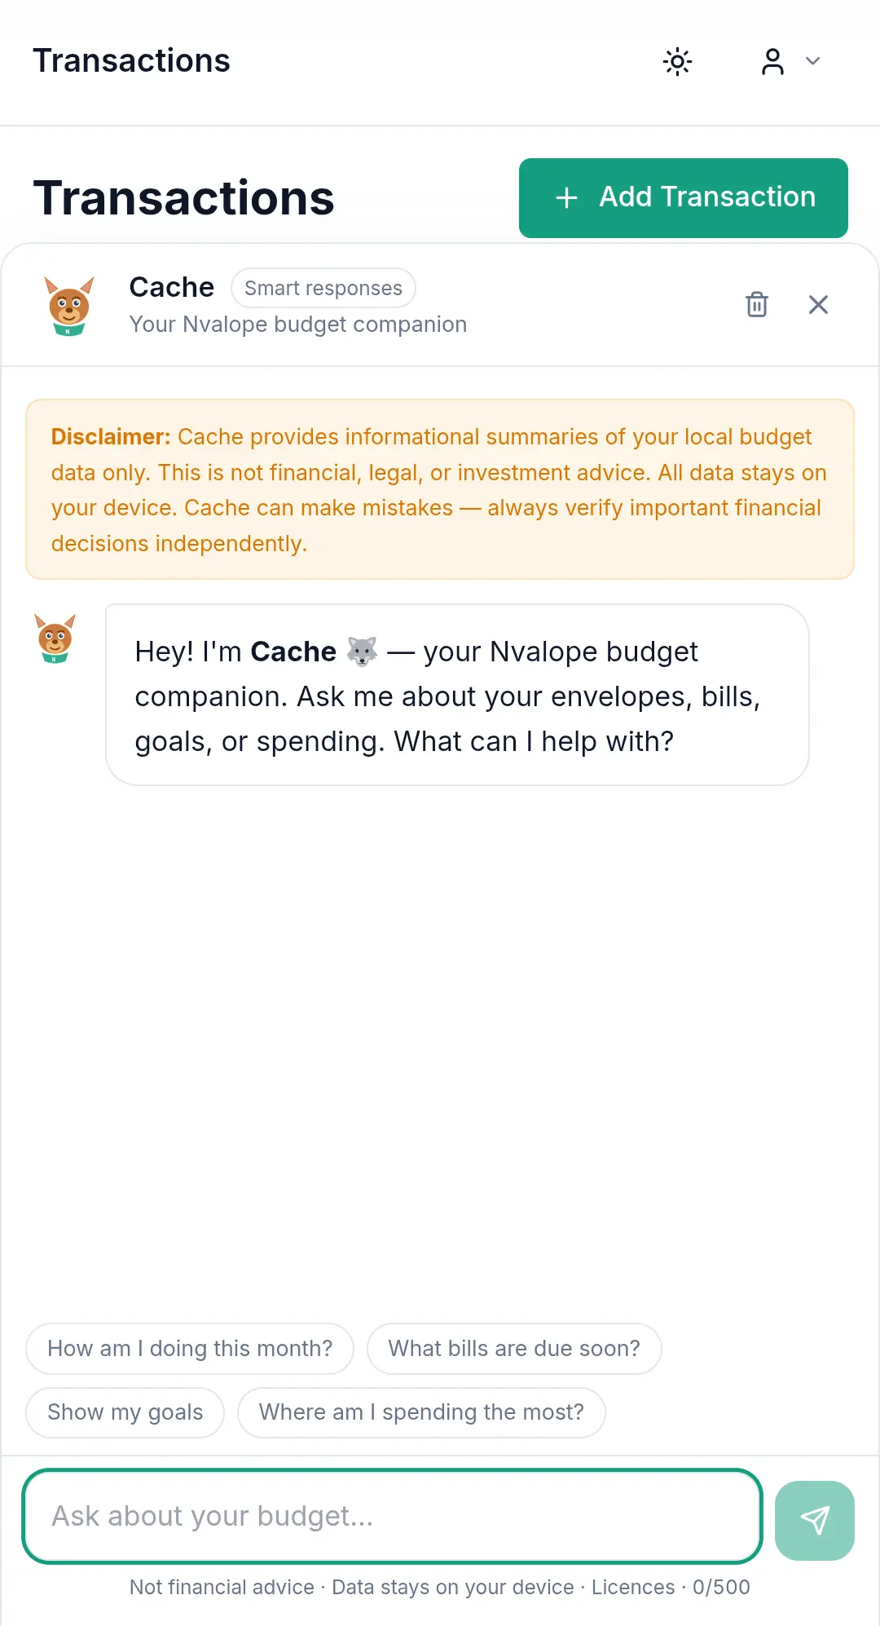
Task: Clear chat with the trash icon
Action: click(757, 304)
